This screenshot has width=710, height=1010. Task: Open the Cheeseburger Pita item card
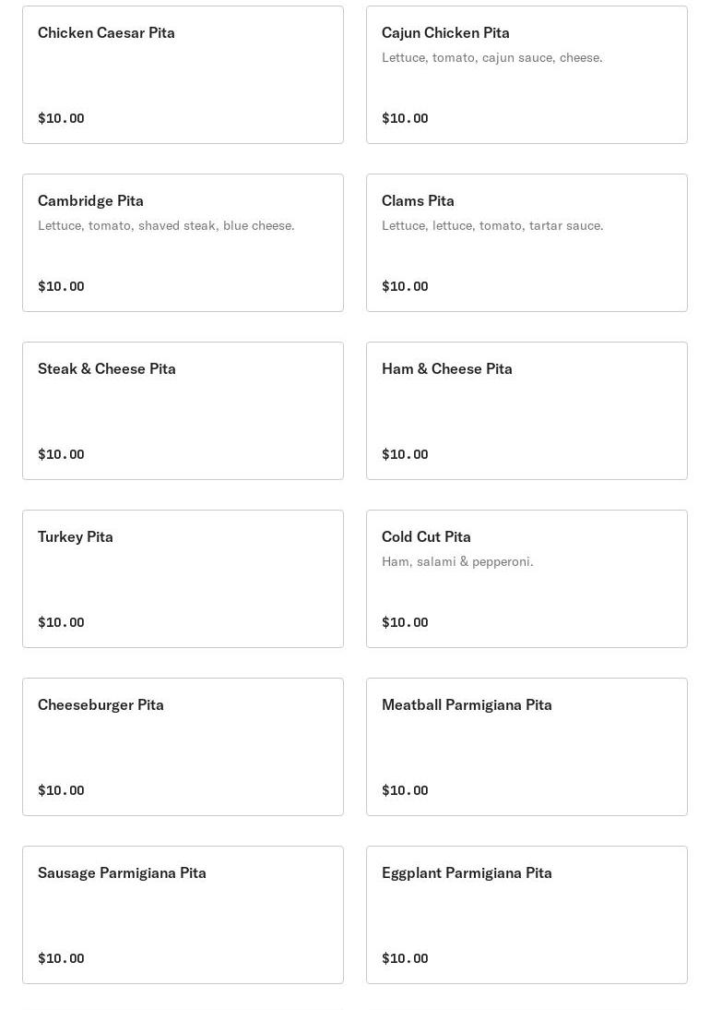click(183, 747)
